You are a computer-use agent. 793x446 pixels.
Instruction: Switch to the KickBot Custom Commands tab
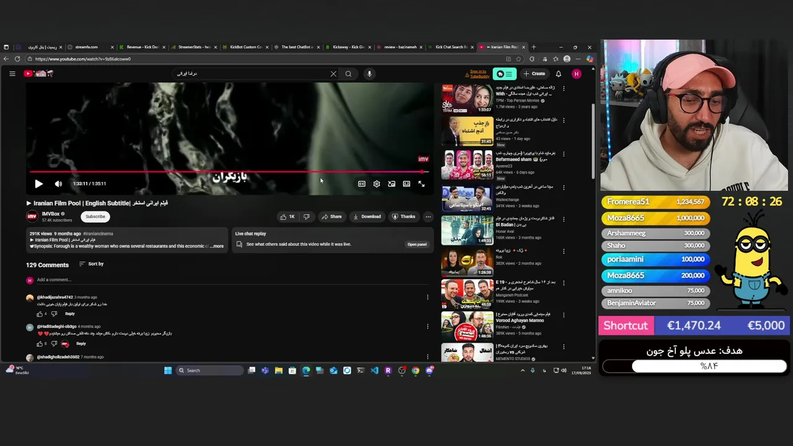(245, 47)
